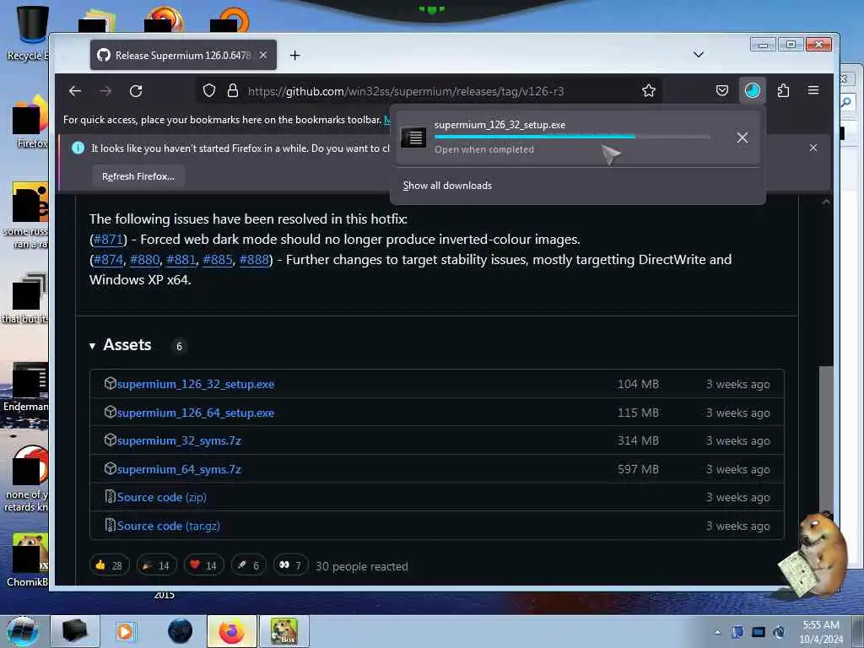Click the black box taskbar icon
Viewport: 864px width, 648px height.
[75, 631]
